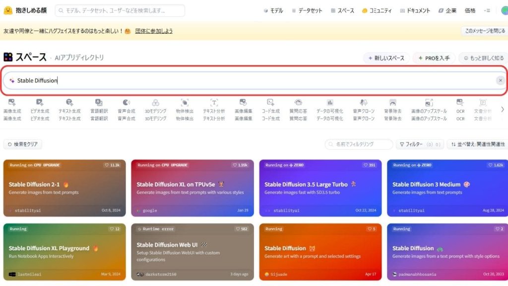Image resolution: width=508 pixels, height=286 pixels.
Task: Click the もっと詳しく知る button
Action: pos(483,59)
